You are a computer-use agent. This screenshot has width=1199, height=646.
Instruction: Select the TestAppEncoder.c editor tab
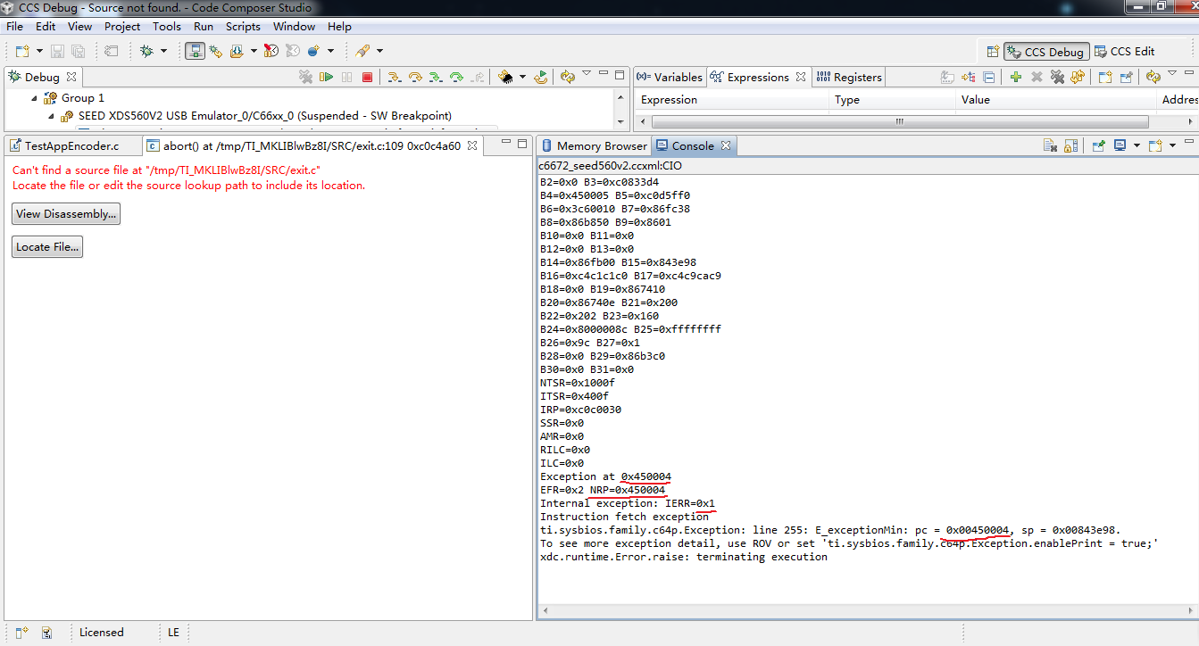point(62,145)
